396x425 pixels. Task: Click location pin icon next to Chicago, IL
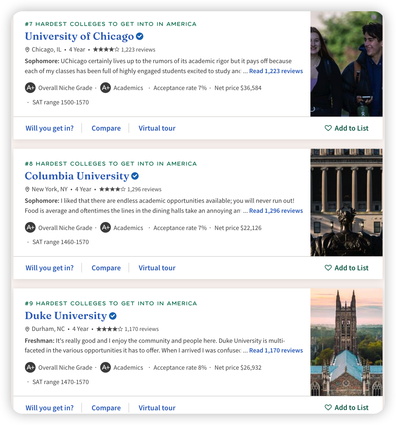pos(27,50)
